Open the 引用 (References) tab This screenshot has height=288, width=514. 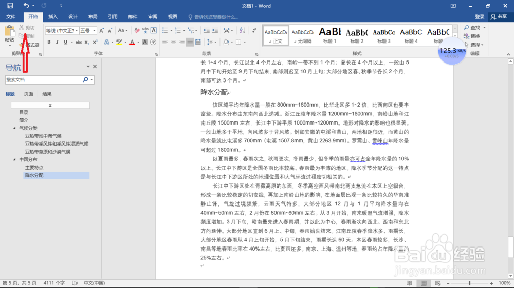113,17
